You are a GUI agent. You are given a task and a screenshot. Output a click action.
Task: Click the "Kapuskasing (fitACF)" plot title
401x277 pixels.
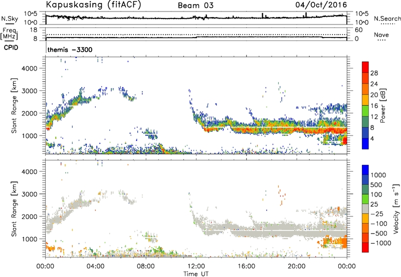point(93,4)
